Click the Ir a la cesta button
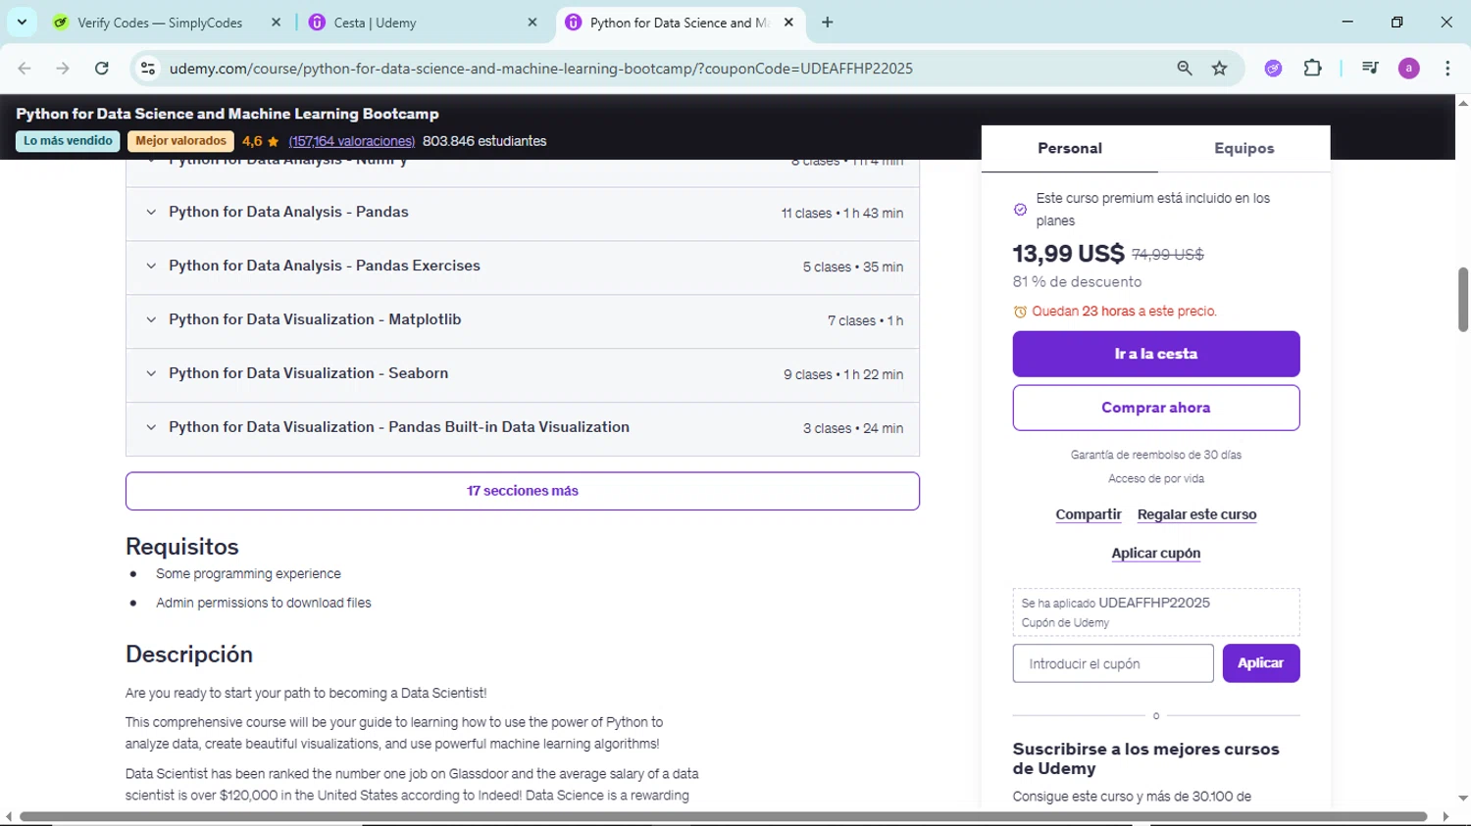 [x=1155, y=354]
